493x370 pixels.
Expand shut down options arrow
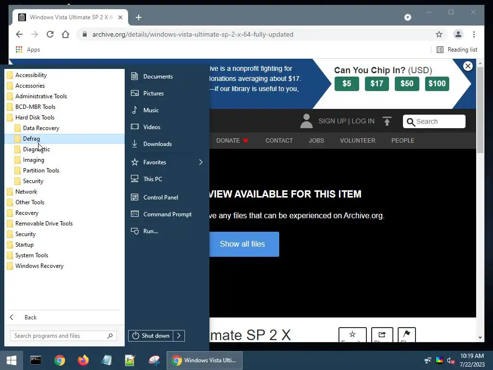coord(179,336)
